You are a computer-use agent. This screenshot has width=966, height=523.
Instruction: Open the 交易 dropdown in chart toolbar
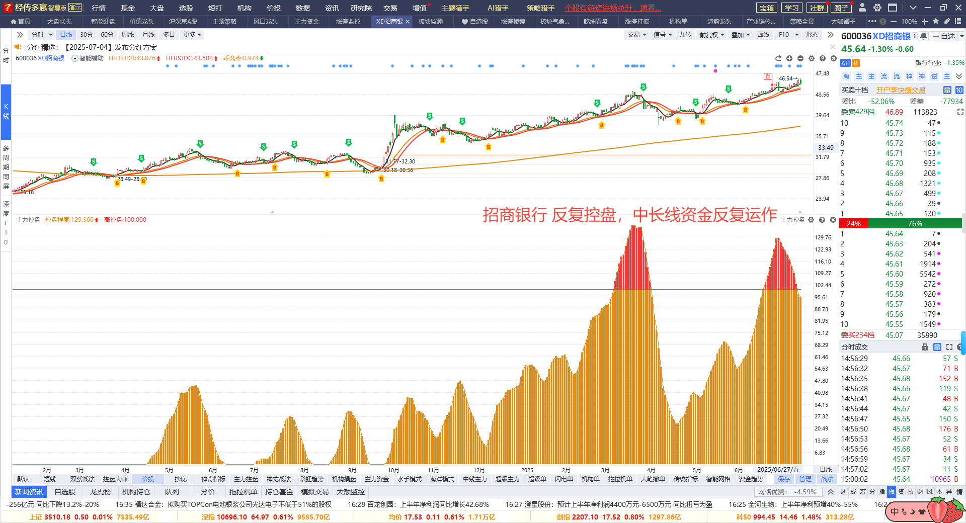(x=637, y=35)
